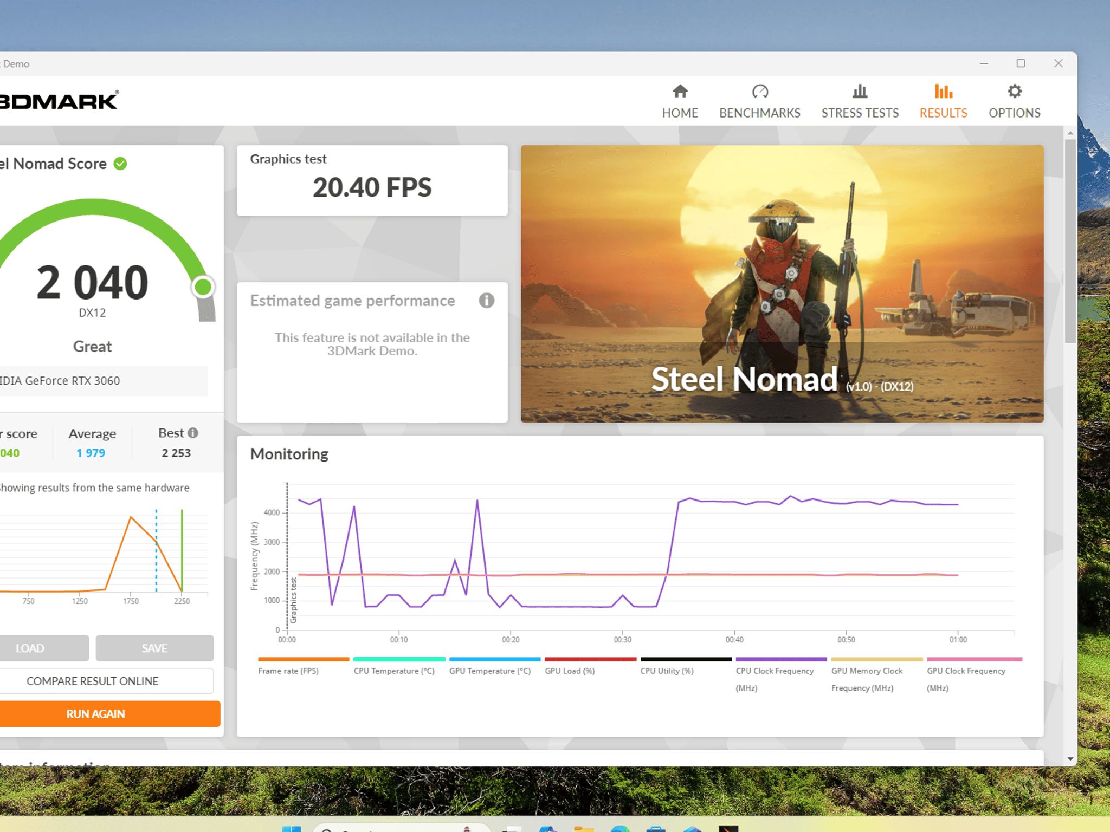
Task: Click the Great rating text
Action: 92,347
